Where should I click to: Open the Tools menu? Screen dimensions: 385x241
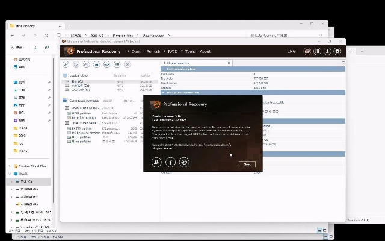point(190,52)
